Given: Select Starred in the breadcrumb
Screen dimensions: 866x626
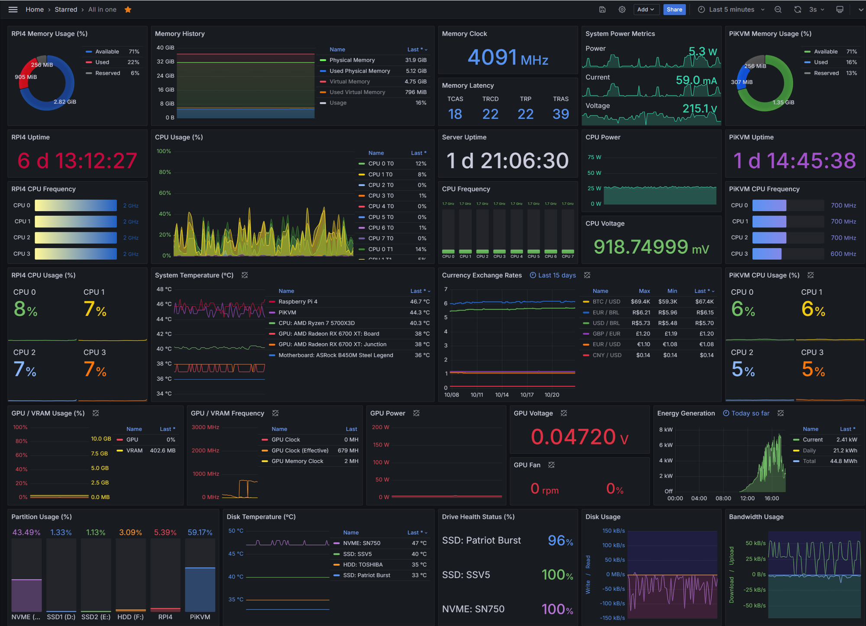Looking at the screenshot, I should [x=66, y=9].
